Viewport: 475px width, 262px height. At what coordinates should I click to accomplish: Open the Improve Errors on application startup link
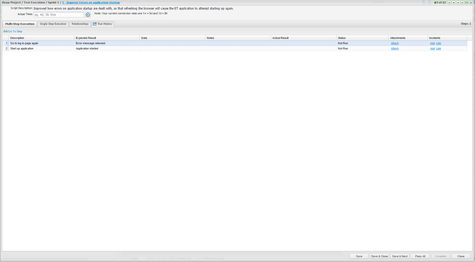91,3
